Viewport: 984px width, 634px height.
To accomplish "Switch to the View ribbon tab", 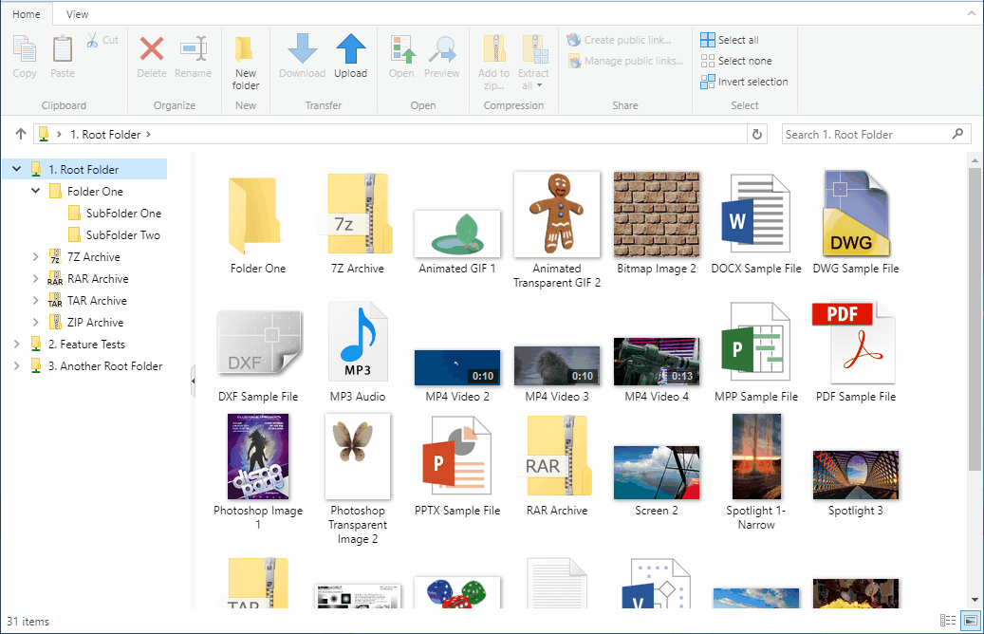I will (78, 14).
